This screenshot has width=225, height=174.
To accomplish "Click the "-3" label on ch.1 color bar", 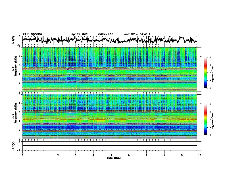I will 210,57.
